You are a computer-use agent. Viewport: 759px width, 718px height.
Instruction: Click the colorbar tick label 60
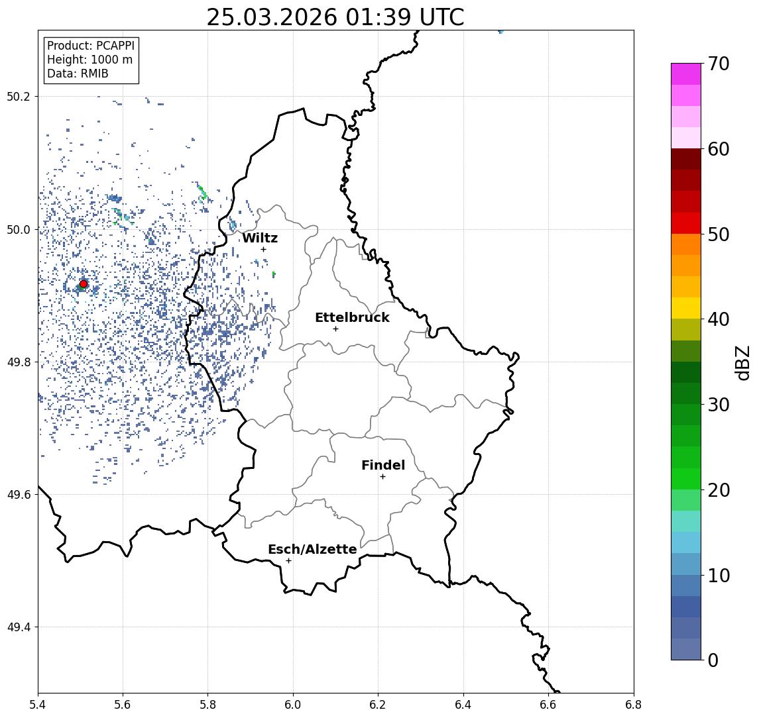point(719,149)
